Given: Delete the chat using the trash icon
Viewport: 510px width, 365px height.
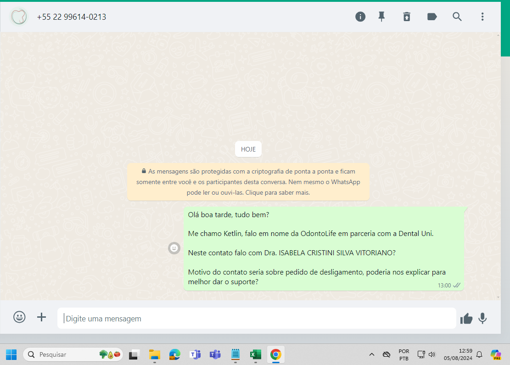Looking at the screenshot, I should pos(407,17).
